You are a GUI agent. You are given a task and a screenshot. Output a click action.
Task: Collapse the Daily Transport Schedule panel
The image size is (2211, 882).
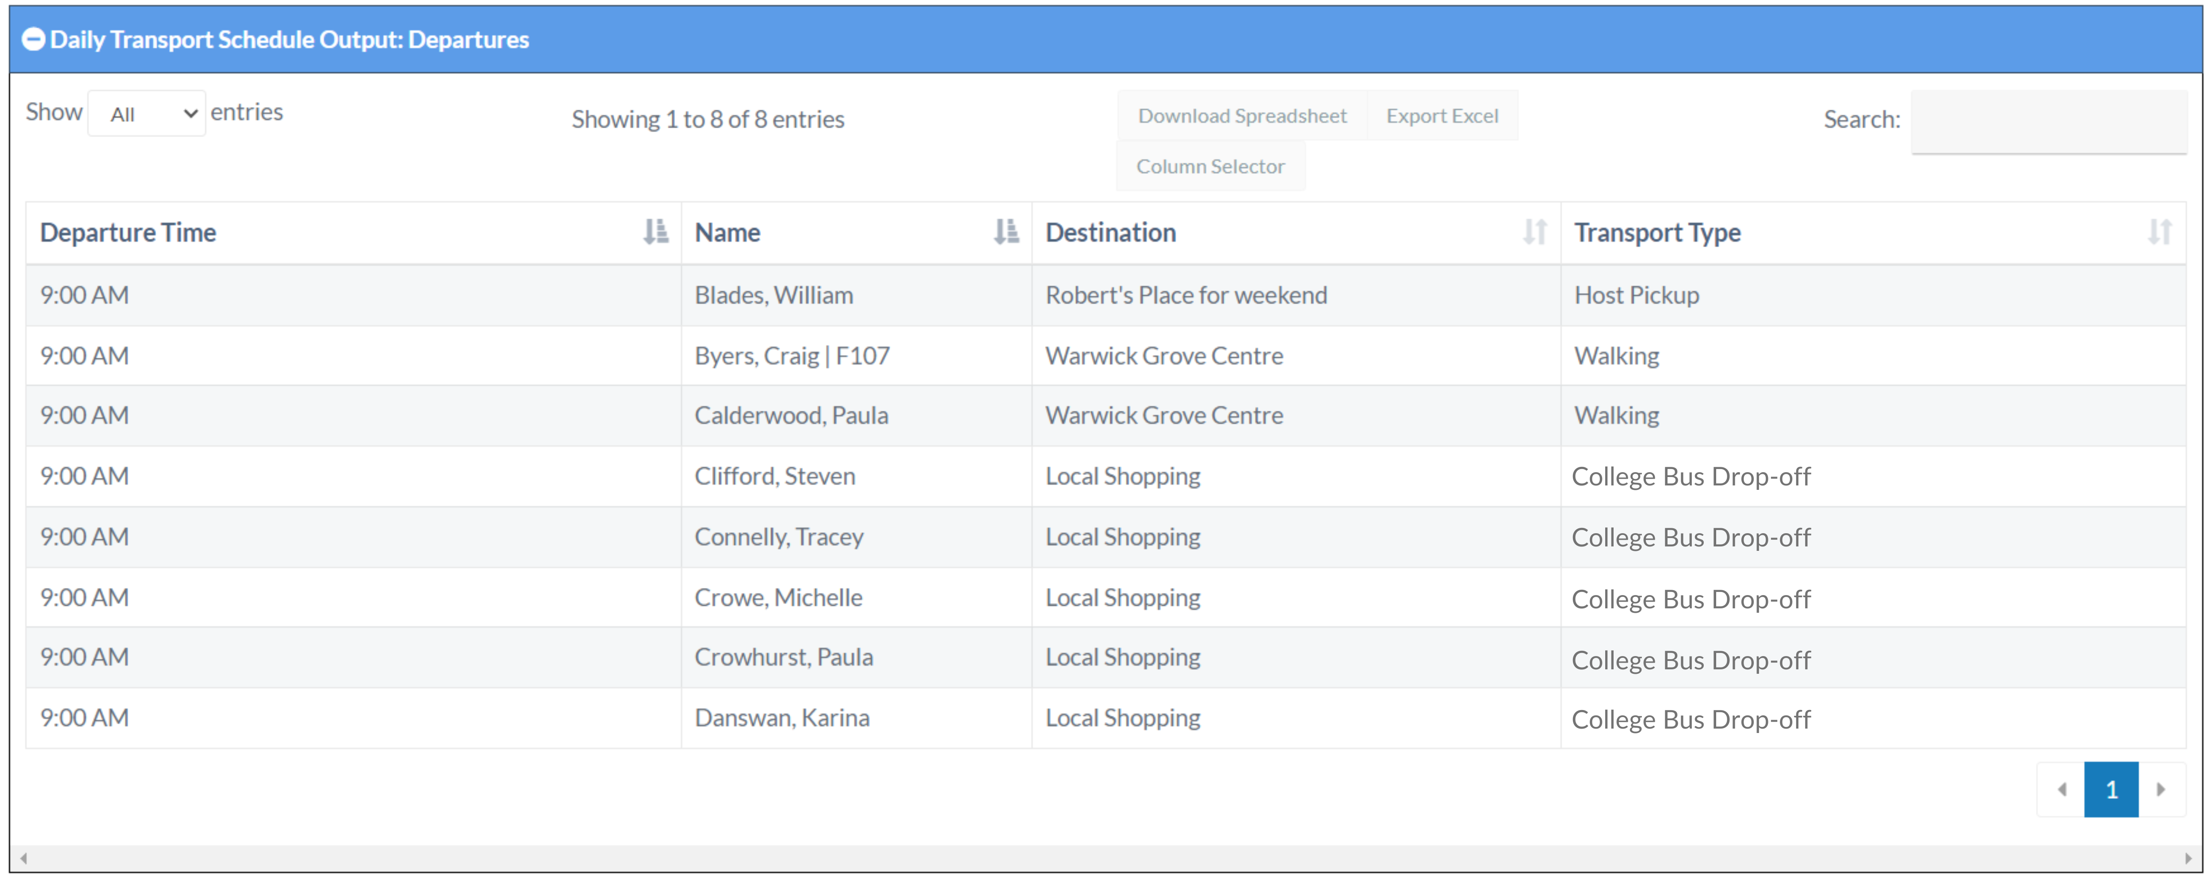point(33,39)
